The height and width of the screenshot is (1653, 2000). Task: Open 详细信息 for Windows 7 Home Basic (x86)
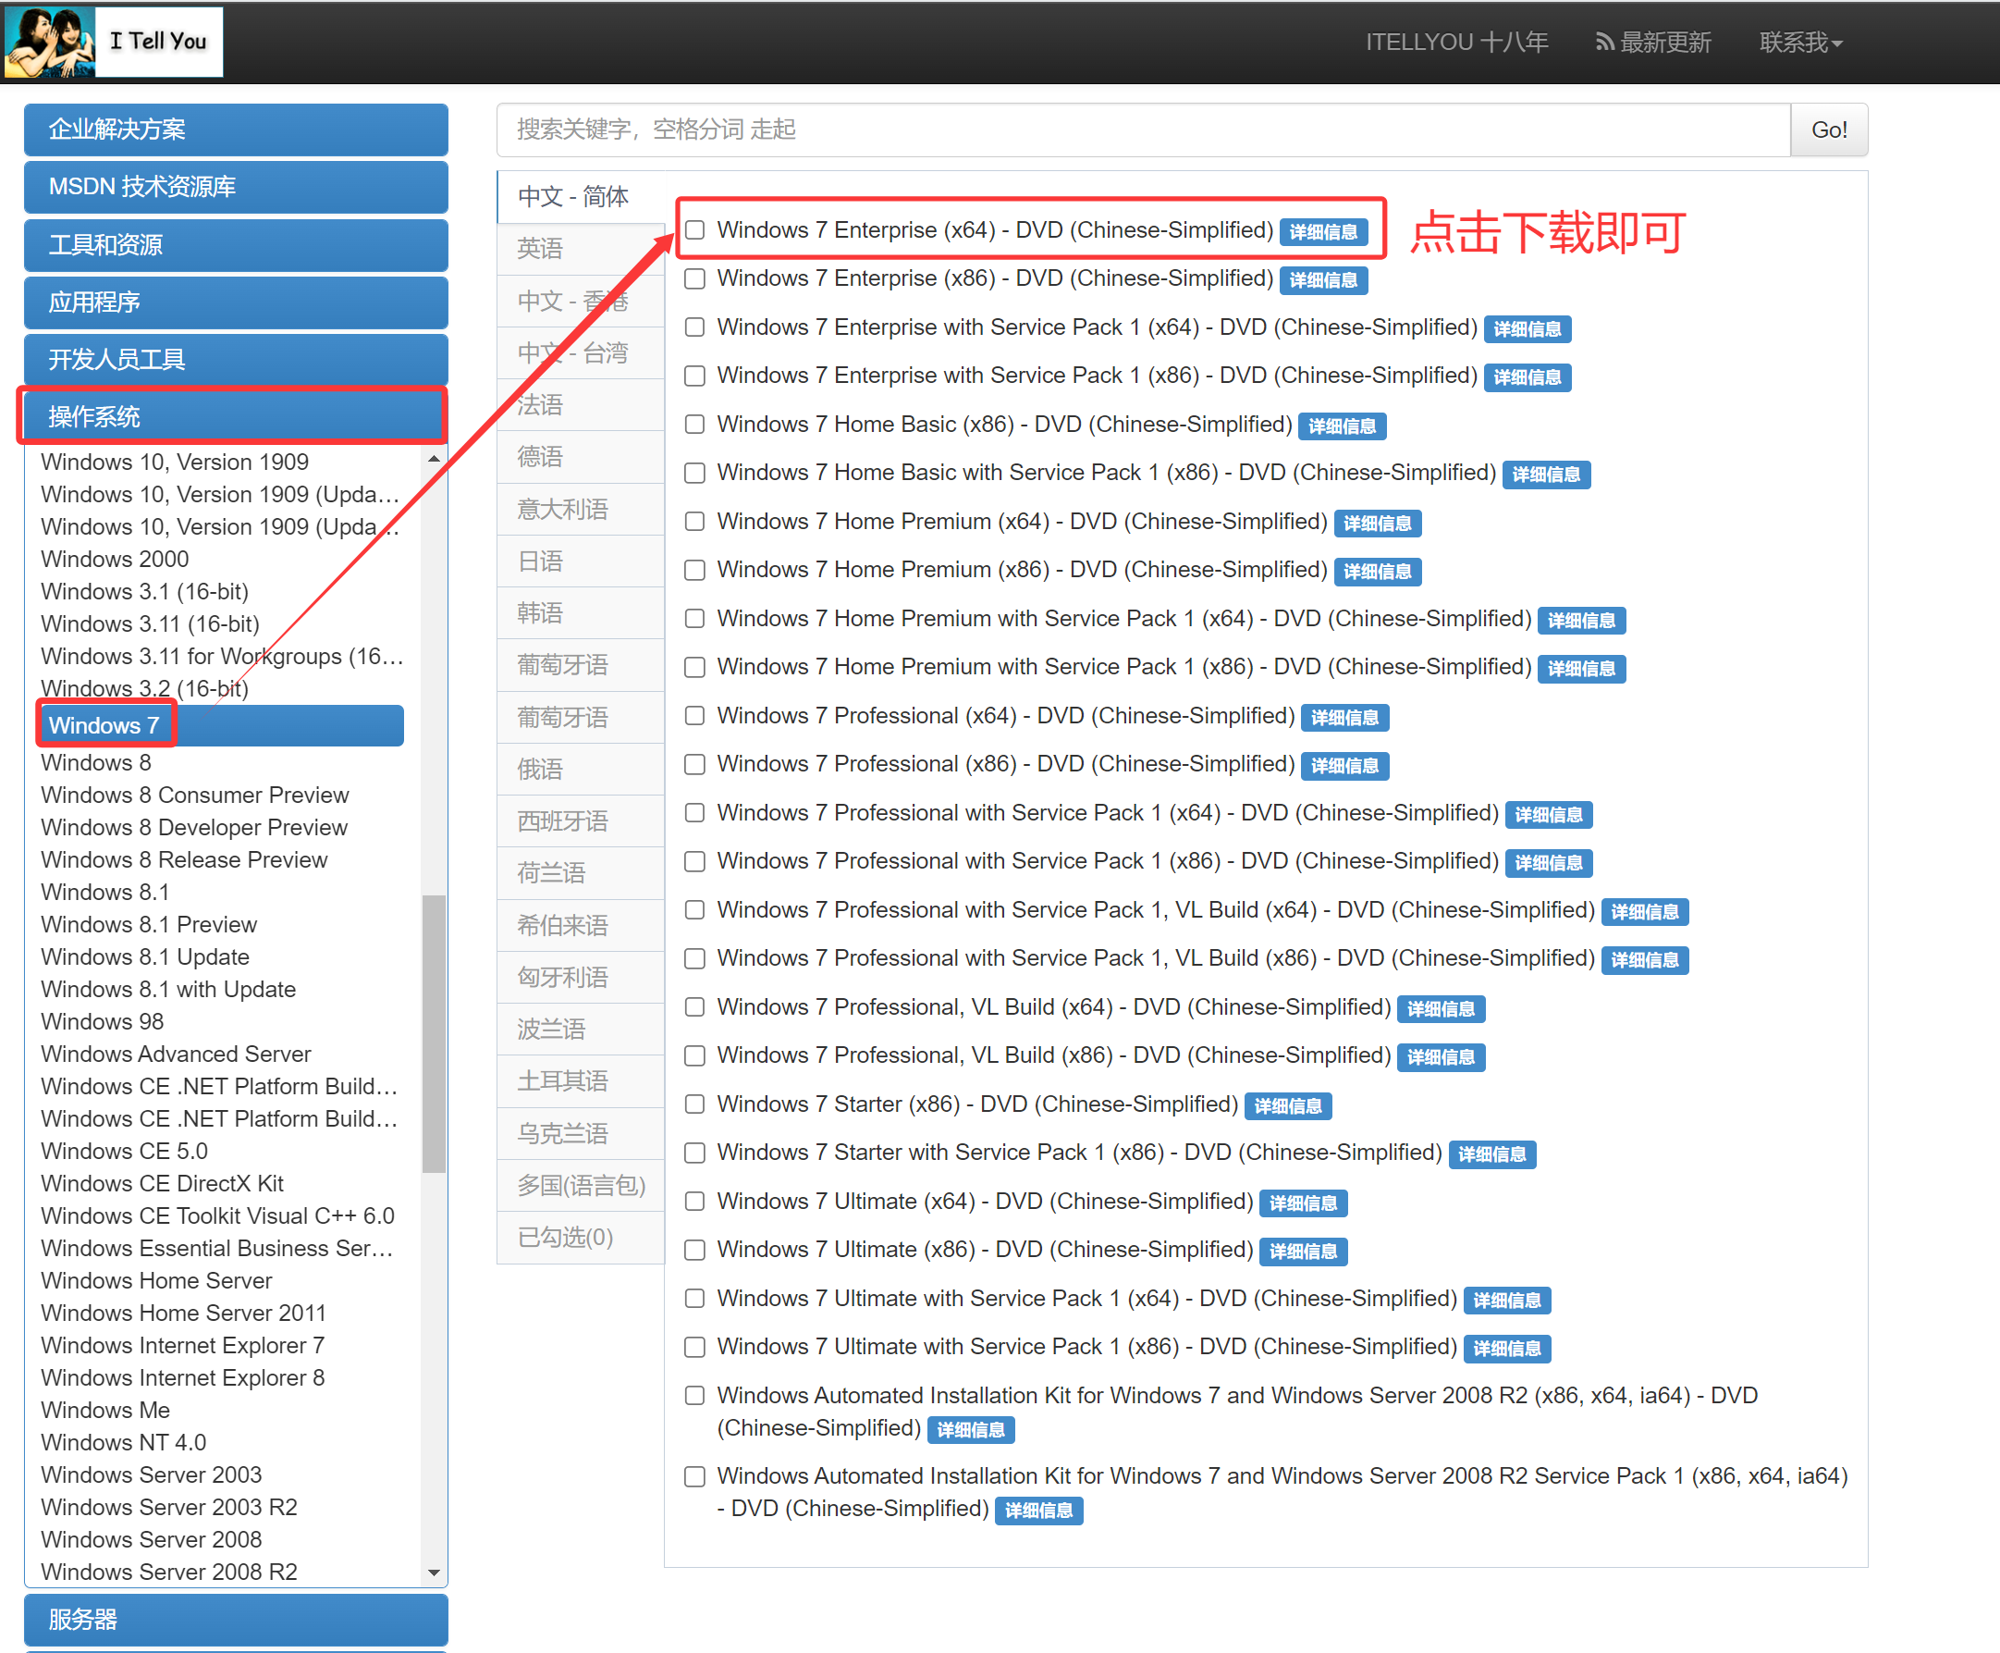[1343, 426]
